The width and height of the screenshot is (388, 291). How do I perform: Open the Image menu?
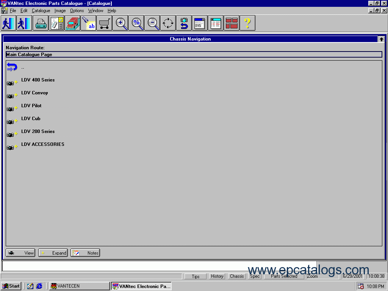(60, 11)
